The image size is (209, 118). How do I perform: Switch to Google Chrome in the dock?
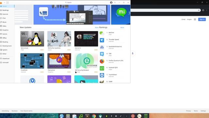click(94, 116)
